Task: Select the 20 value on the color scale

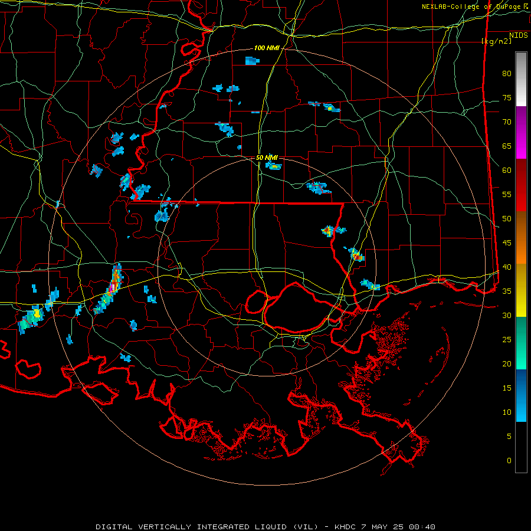Action: [507, 364]
